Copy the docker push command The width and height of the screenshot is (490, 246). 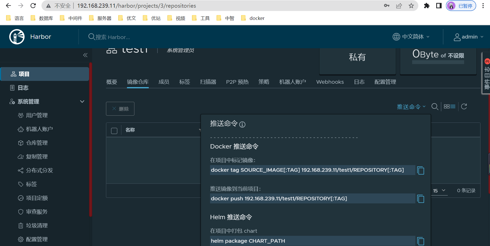point(421,199)
